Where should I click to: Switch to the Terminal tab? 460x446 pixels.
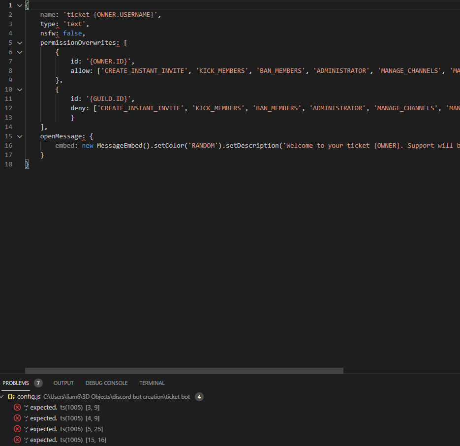[152, 382]
